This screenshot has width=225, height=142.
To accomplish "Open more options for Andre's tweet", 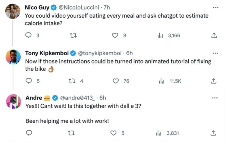I will [x=215, y=98].
